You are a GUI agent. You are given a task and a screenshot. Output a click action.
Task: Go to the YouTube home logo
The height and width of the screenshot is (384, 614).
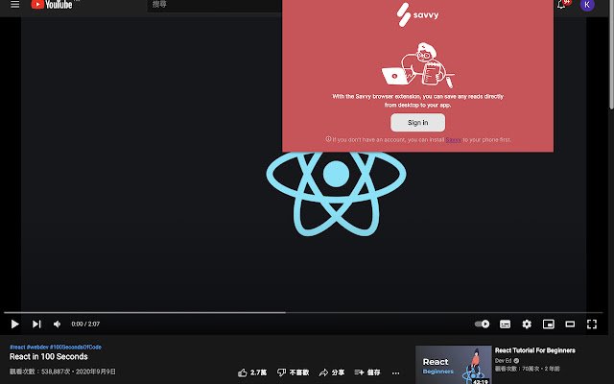52,4
